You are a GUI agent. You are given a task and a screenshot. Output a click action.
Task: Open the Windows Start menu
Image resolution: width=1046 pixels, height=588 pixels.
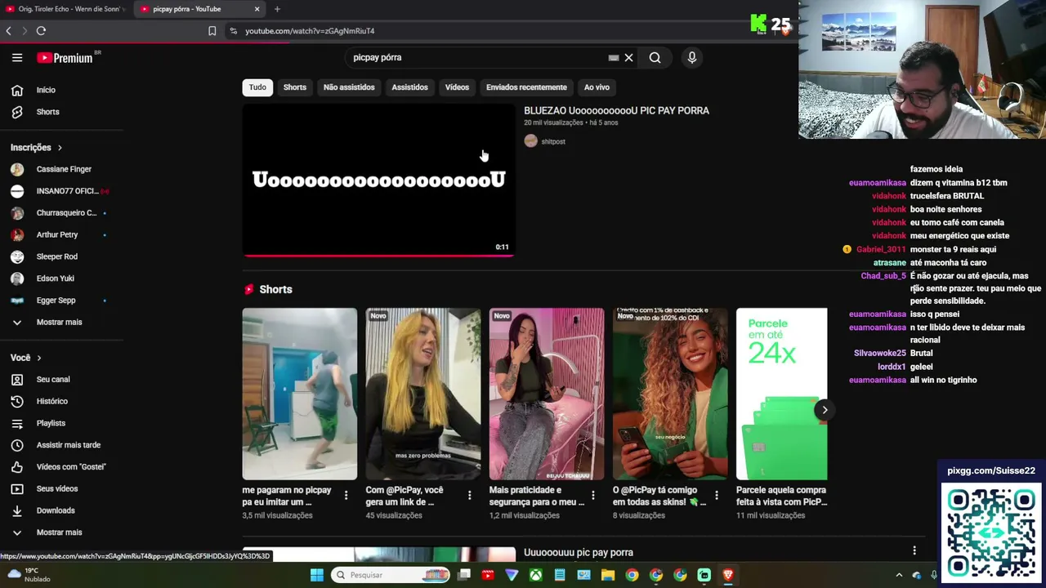click(x=316, y=575)
